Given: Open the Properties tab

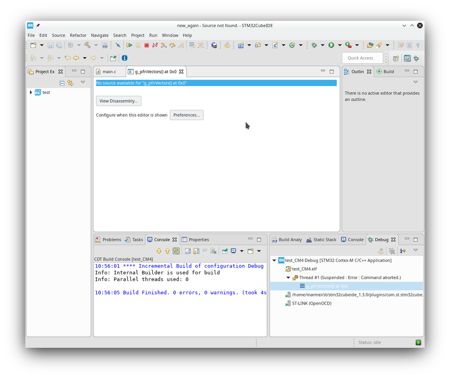Looking at the screenshot, I should (x=195, y=240).
